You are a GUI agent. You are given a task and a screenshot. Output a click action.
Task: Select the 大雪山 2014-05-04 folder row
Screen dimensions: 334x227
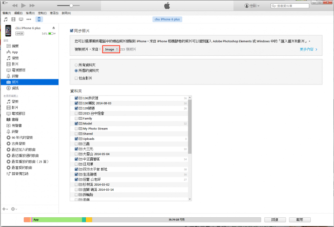pos(129,154)
